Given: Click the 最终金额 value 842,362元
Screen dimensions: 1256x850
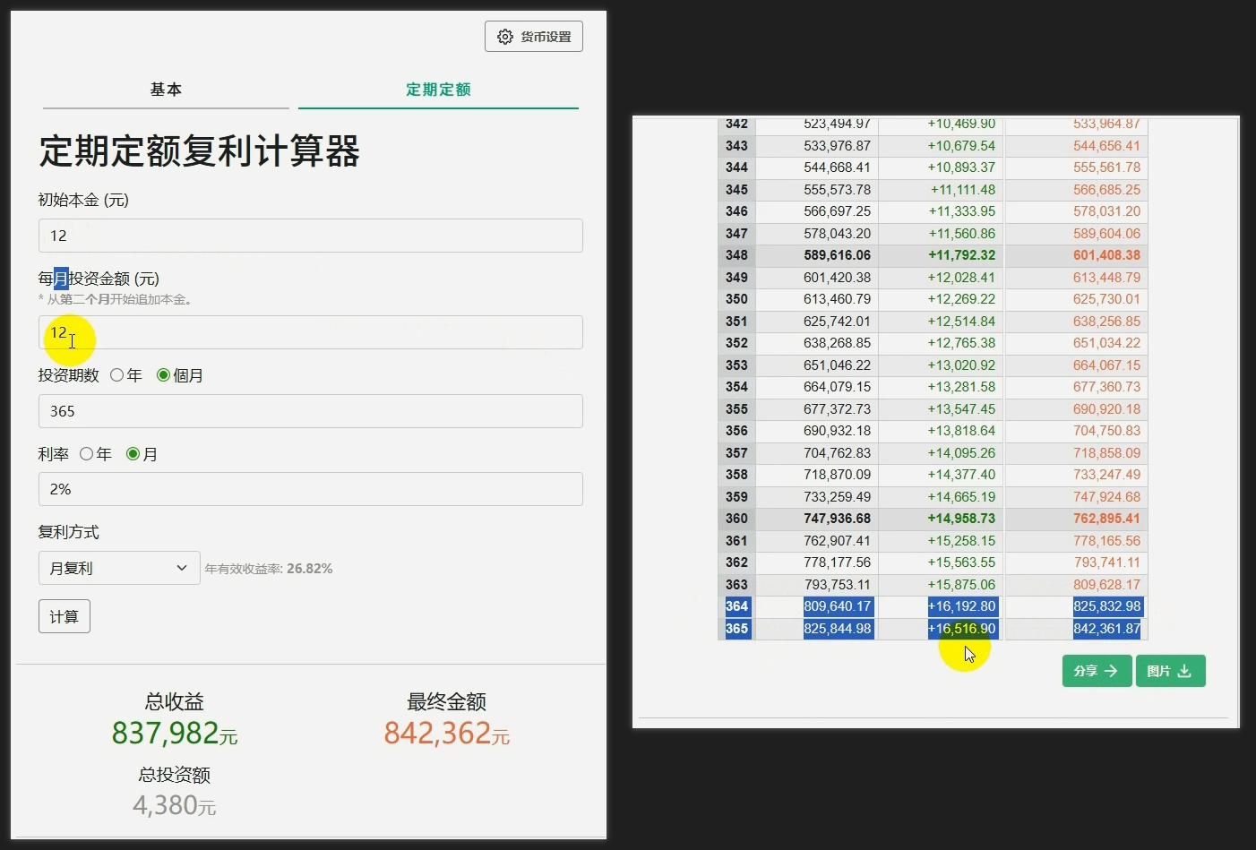Looking at the screenshot, I should coord(447,734).
